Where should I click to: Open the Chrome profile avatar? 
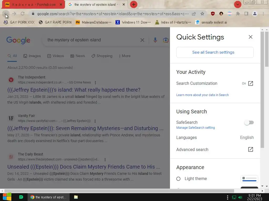tap(255, 14)
